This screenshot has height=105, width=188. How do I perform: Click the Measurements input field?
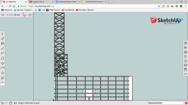pyautogui.click(x=173, y=103)
